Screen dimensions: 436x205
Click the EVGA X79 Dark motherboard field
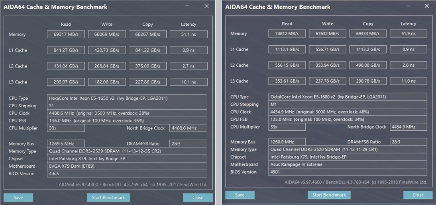[127, 166]
